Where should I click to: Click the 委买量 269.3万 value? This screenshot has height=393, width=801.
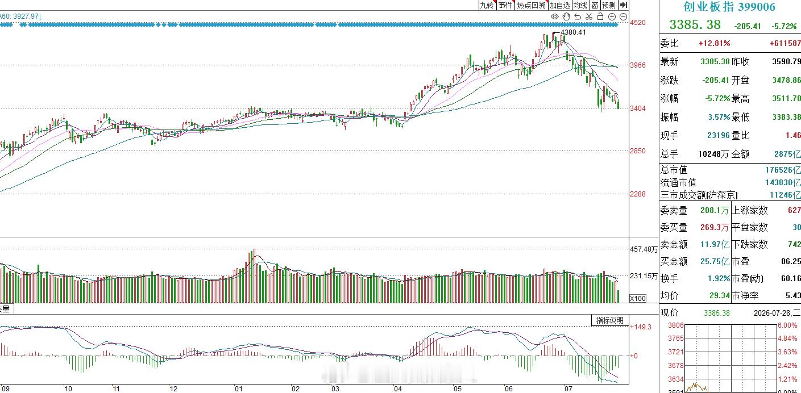tap(715, 227)
